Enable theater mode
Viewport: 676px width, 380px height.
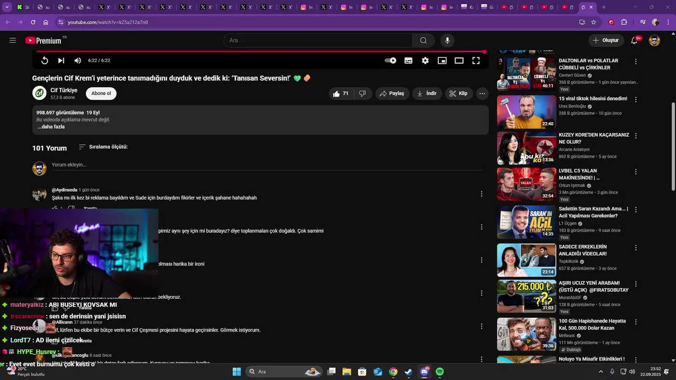tap(459, 61)
